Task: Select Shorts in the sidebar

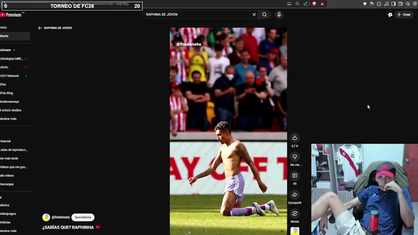Action: pos(15,36)
